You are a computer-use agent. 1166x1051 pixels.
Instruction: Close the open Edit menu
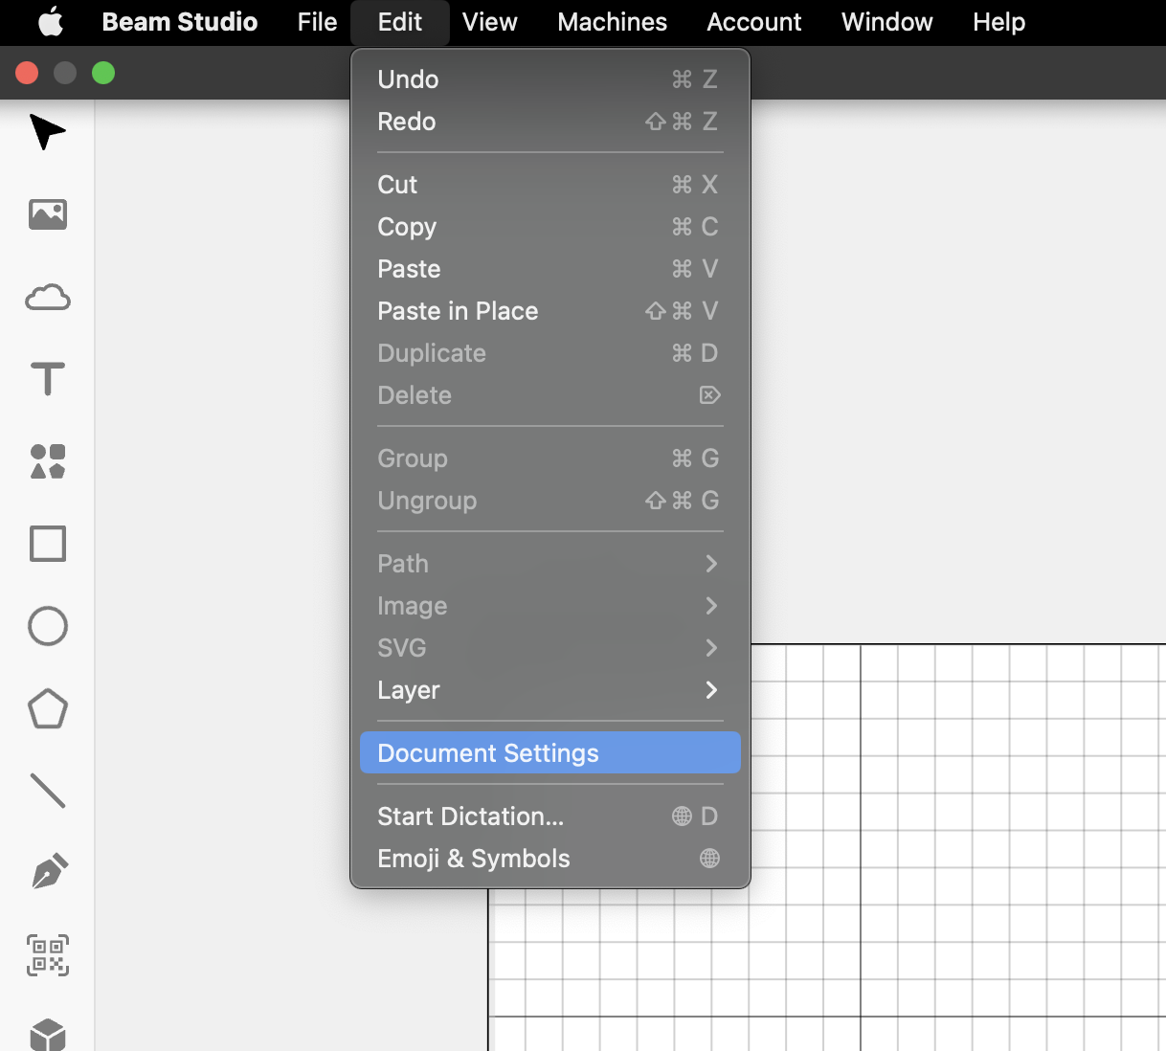pyautogui.click(x=400, y=22)
